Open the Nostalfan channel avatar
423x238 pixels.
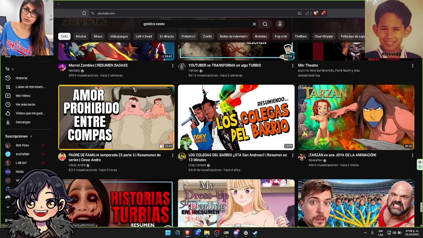click(x=302, y=157)
